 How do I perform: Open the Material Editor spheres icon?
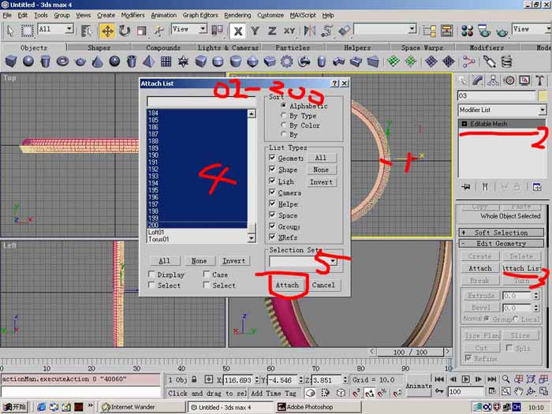point(467,31)
